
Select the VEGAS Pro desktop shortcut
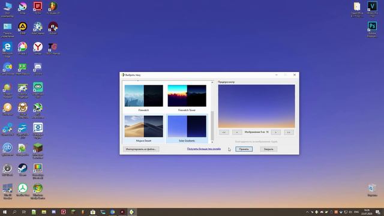click(x=372, y=10)
